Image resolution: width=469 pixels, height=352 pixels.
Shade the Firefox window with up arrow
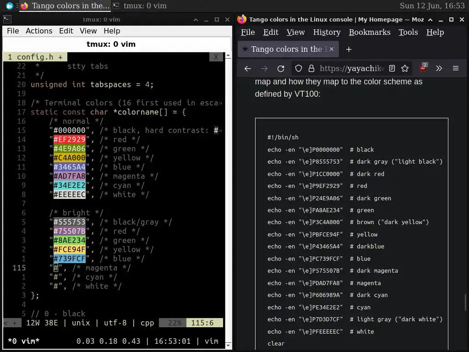(430, 20)
